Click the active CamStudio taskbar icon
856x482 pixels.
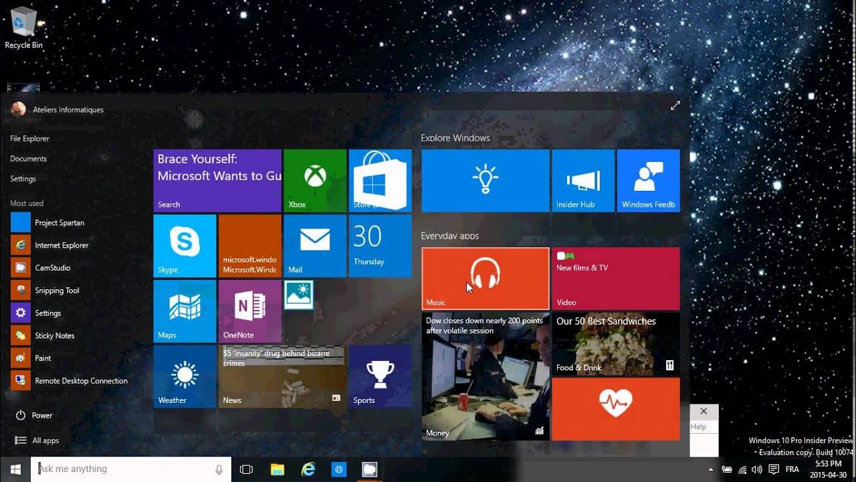[x=370, y=469]
